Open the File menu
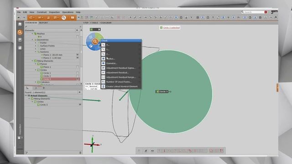292x164 pixels. pyautogui.click(x=19, y=12)
